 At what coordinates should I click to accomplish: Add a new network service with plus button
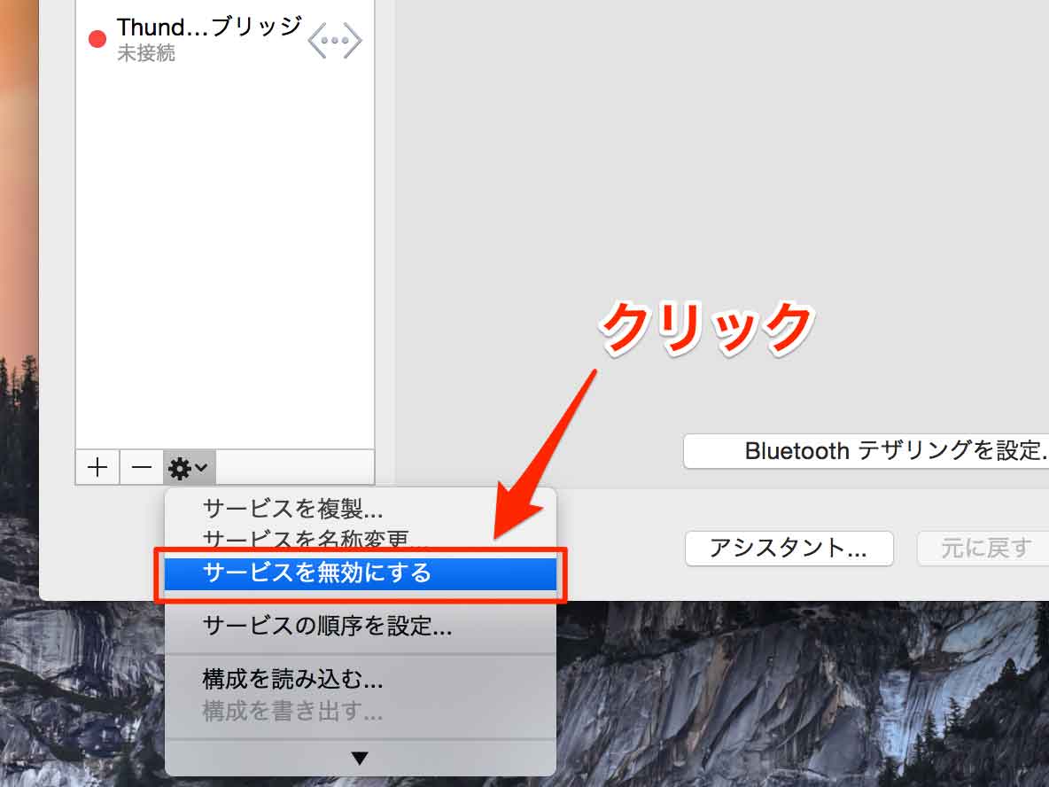tap(97, 467)
